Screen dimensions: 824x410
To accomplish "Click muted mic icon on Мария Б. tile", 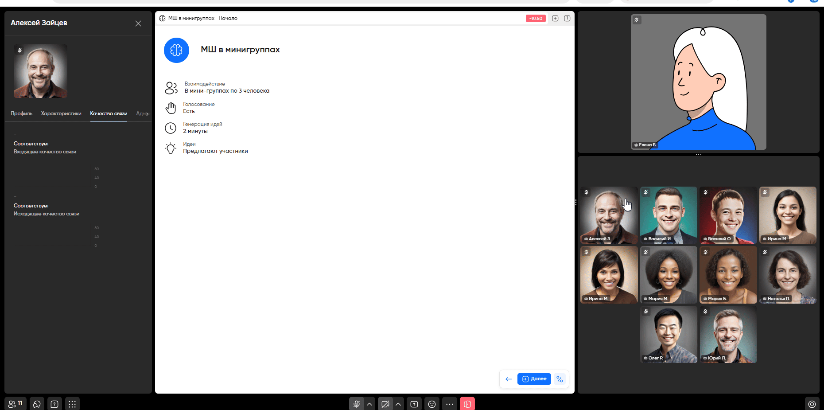I will pyautogui.click(x=705, y=252).
